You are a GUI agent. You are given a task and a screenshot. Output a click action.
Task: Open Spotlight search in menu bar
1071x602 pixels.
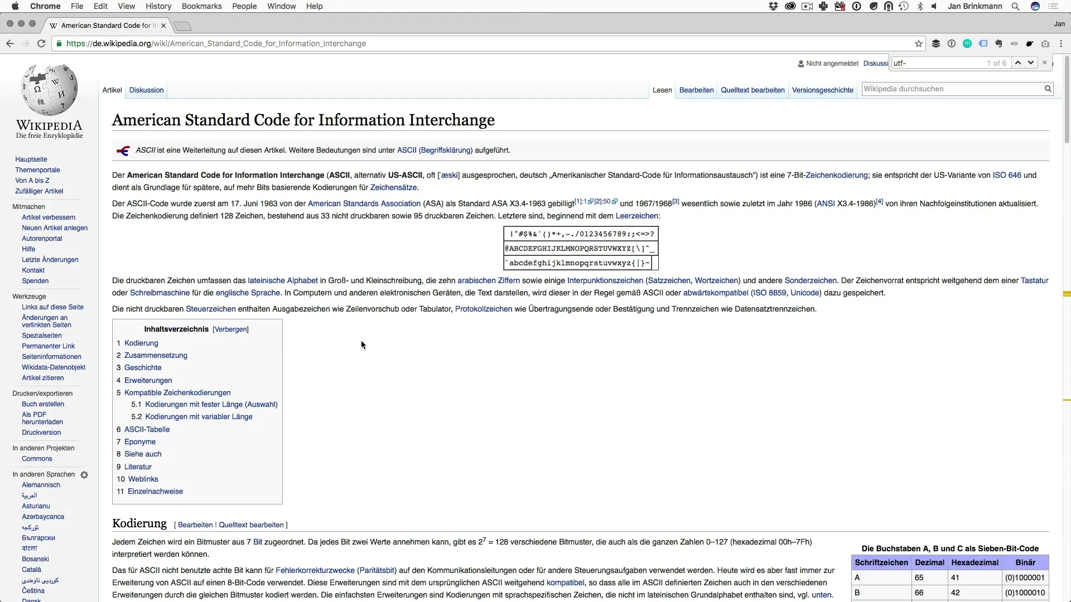[1016, 6]
